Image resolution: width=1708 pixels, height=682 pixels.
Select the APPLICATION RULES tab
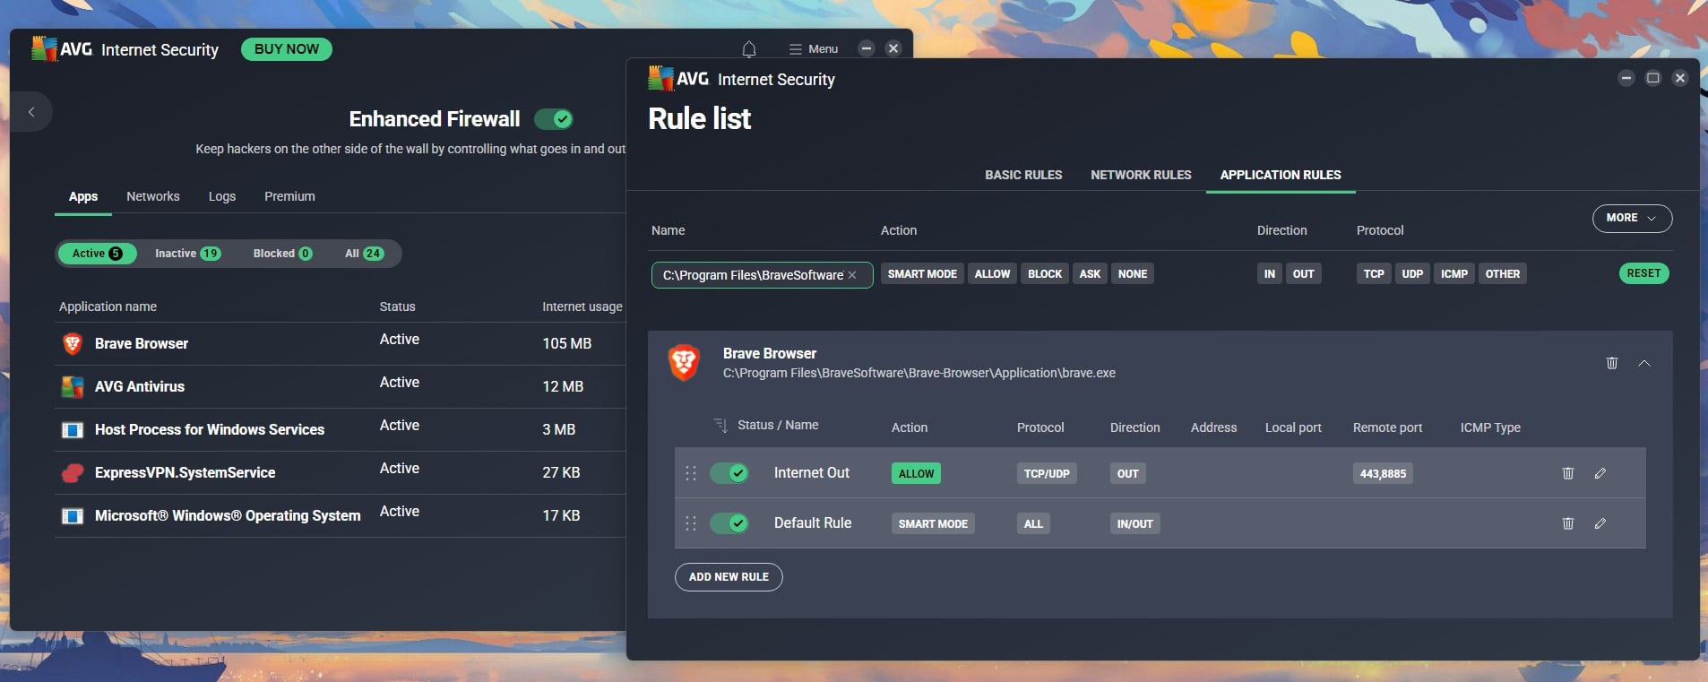[1281, 175]
